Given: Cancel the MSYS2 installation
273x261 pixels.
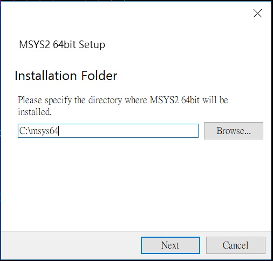Looking at the screenshot, I should 236,245.
